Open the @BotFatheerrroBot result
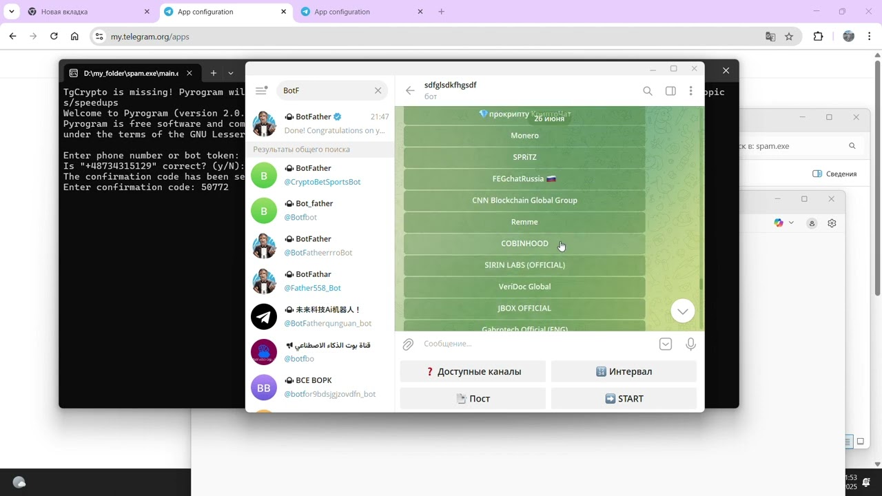The width and height of the screenshot is (882, 496). click(320, 246)
